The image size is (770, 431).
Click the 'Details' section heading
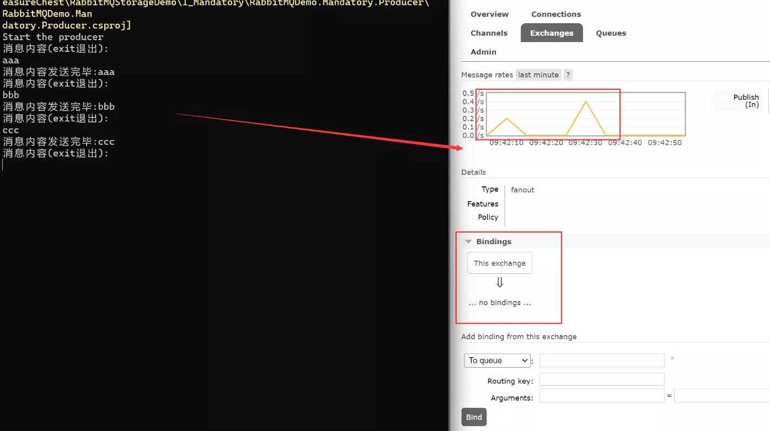(474, 173)
